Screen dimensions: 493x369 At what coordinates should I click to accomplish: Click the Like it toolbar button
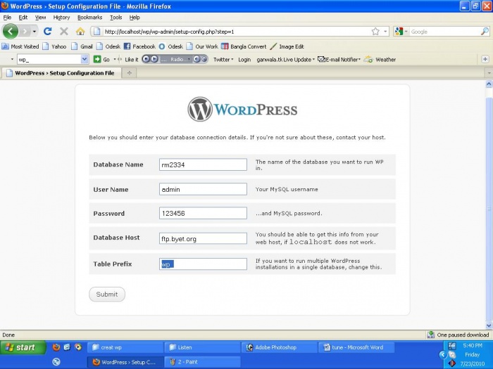click(131, 59)
